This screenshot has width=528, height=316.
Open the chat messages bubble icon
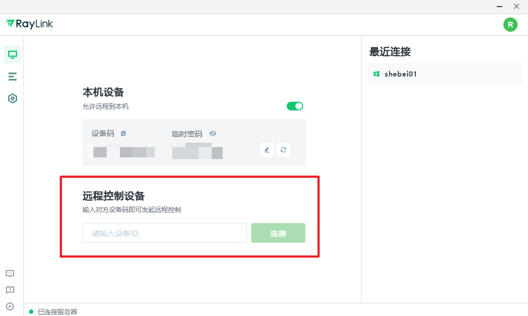tap(9, 273)
